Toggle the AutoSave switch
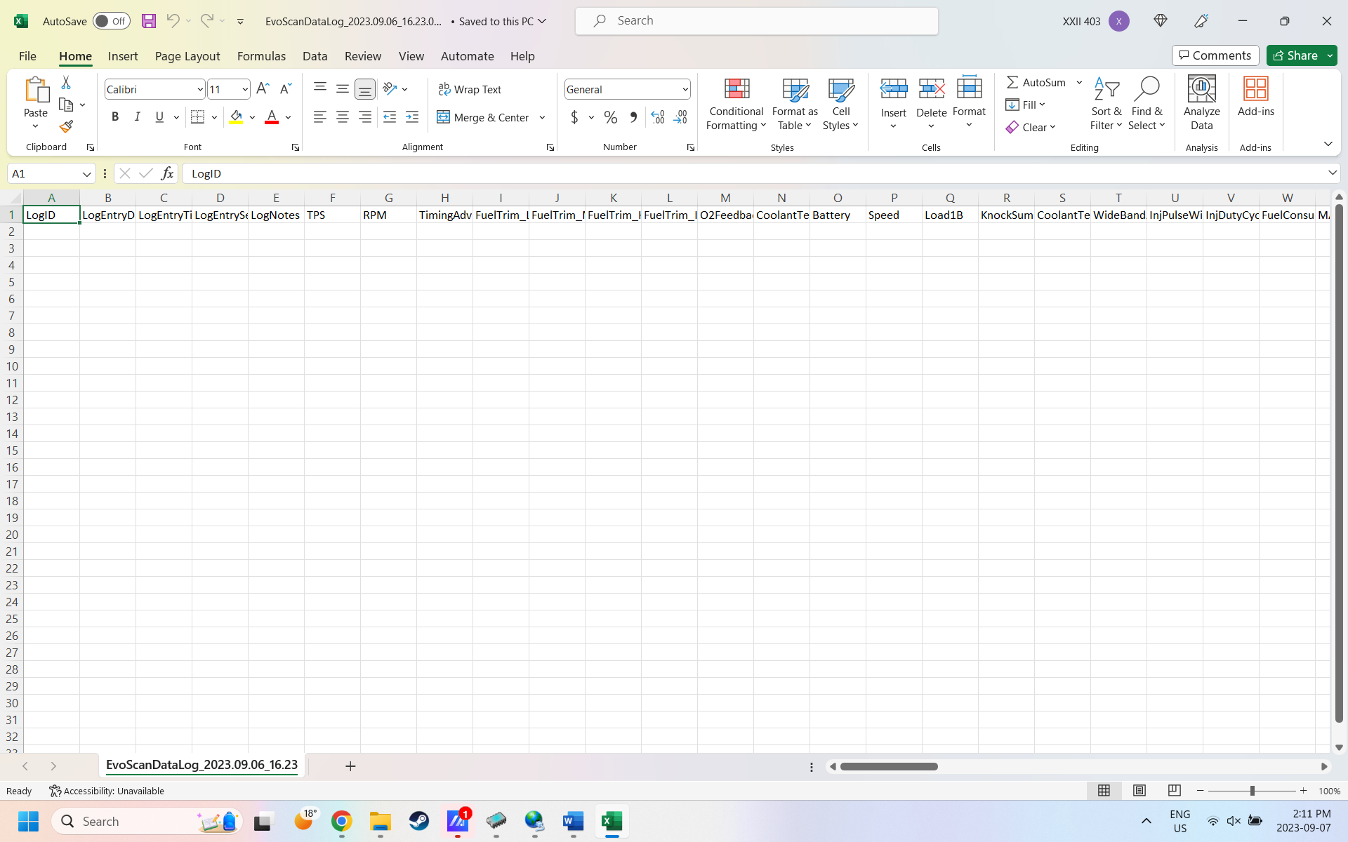Viewport: 1348px width, 842px height. 111,21
